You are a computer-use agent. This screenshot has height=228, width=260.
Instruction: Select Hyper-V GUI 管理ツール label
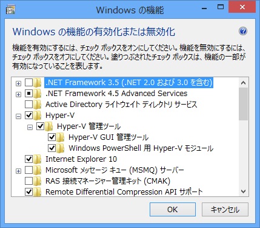(x=108, y=137)
